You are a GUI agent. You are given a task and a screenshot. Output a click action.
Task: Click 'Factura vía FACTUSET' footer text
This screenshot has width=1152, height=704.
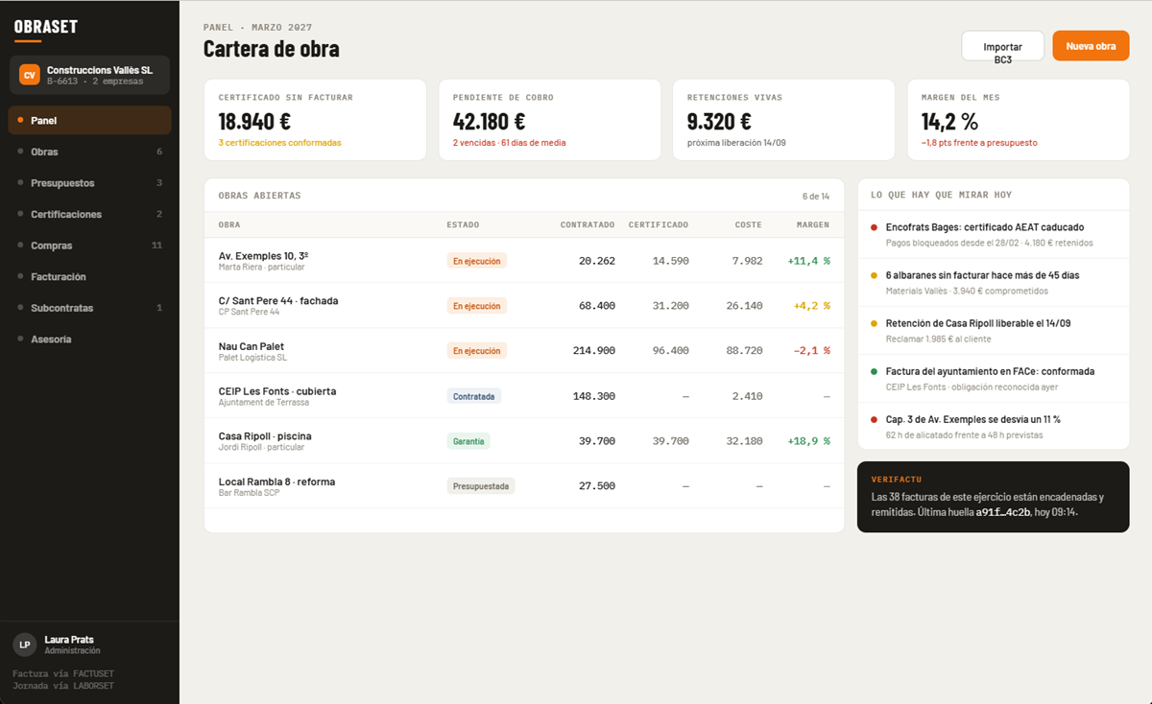[x=63, y=674]
